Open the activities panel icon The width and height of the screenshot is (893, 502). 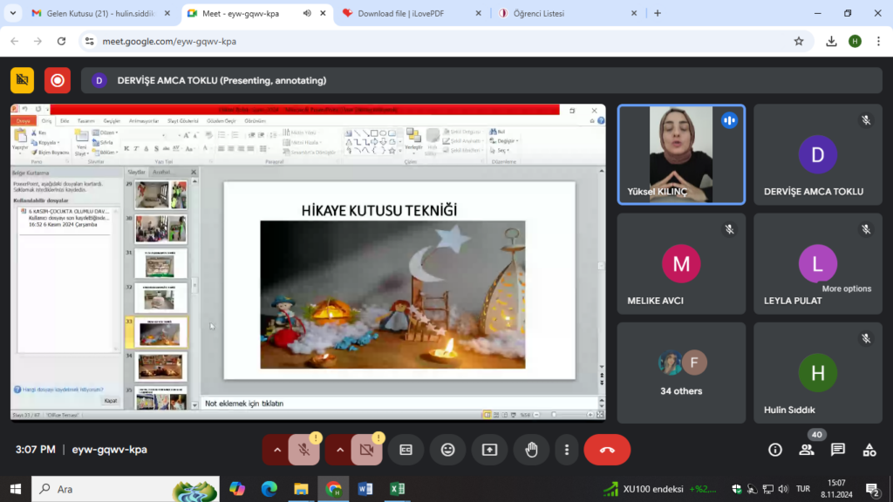click(x=869, y=450)
